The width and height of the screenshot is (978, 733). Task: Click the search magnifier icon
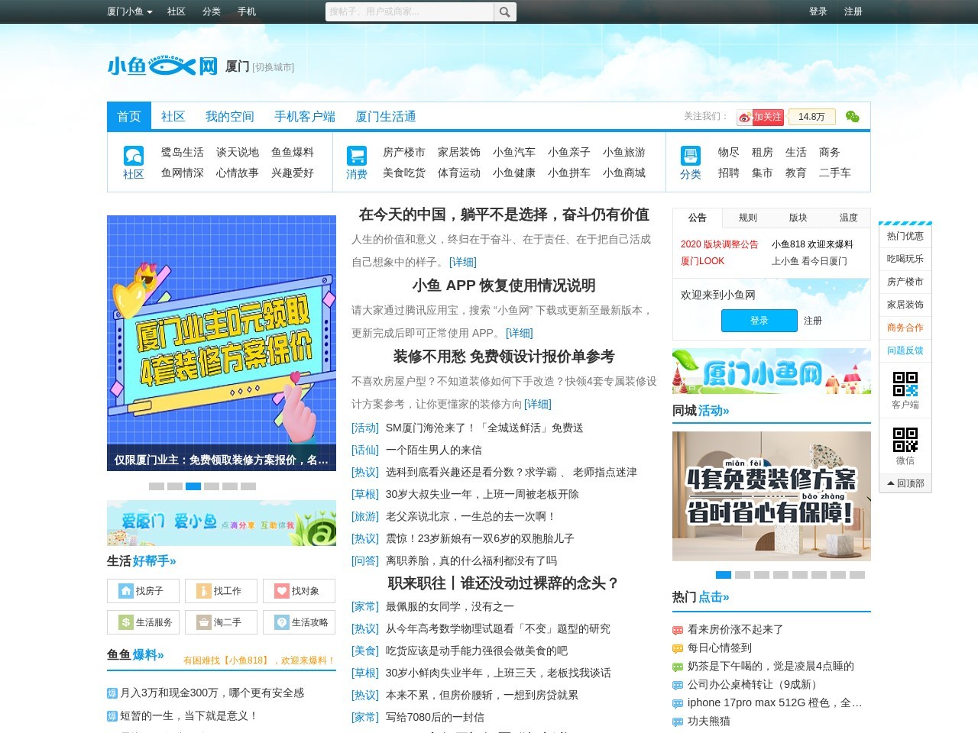(504, 12)
